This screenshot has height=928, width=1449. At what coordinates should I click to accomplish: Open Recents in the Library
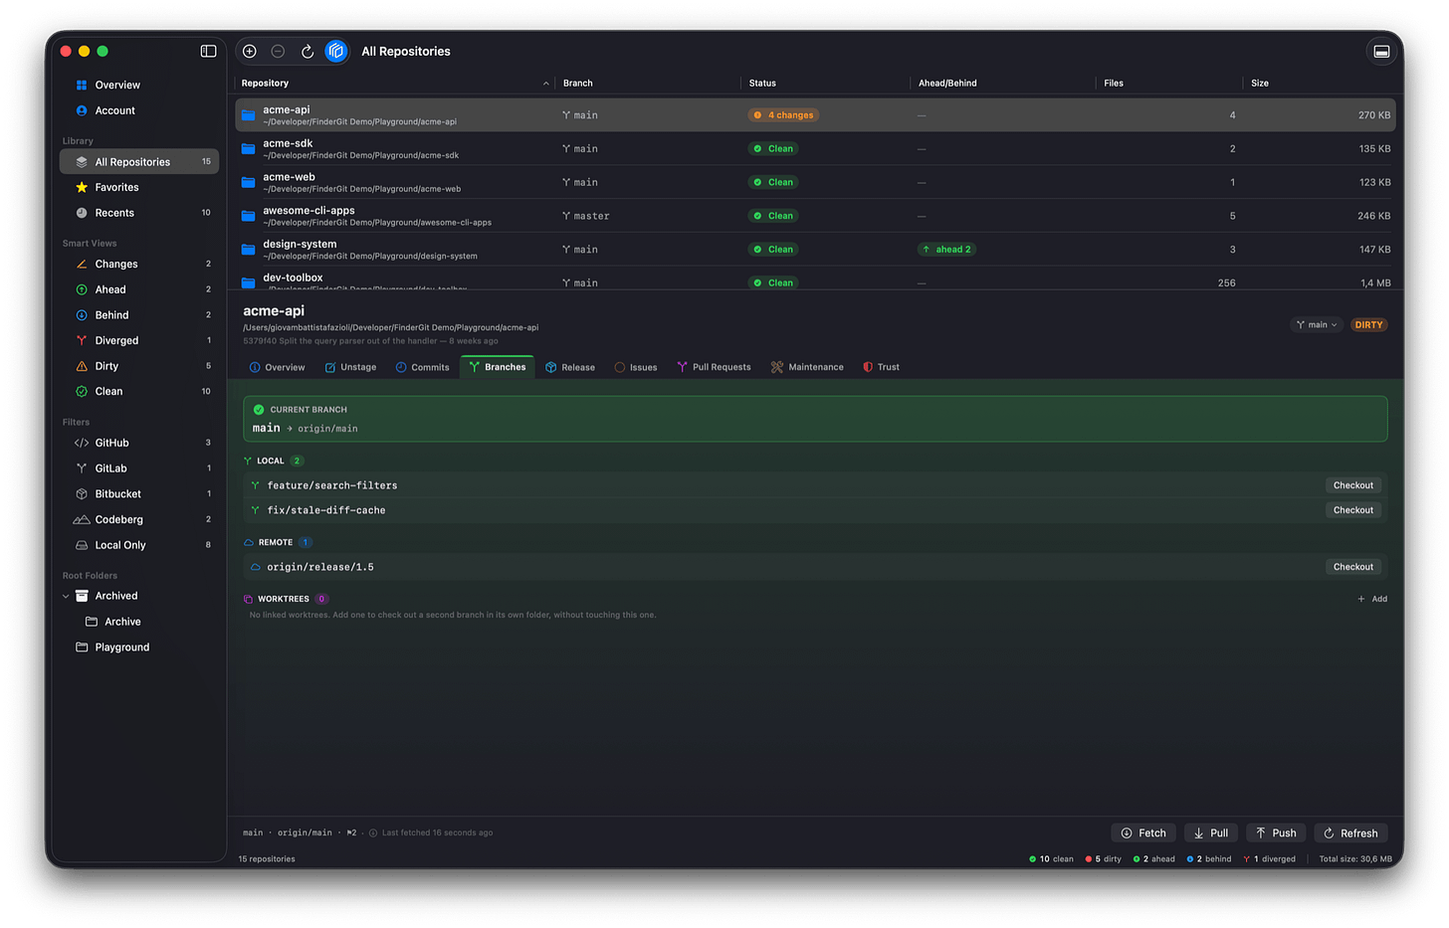click(x=139, y=213)
